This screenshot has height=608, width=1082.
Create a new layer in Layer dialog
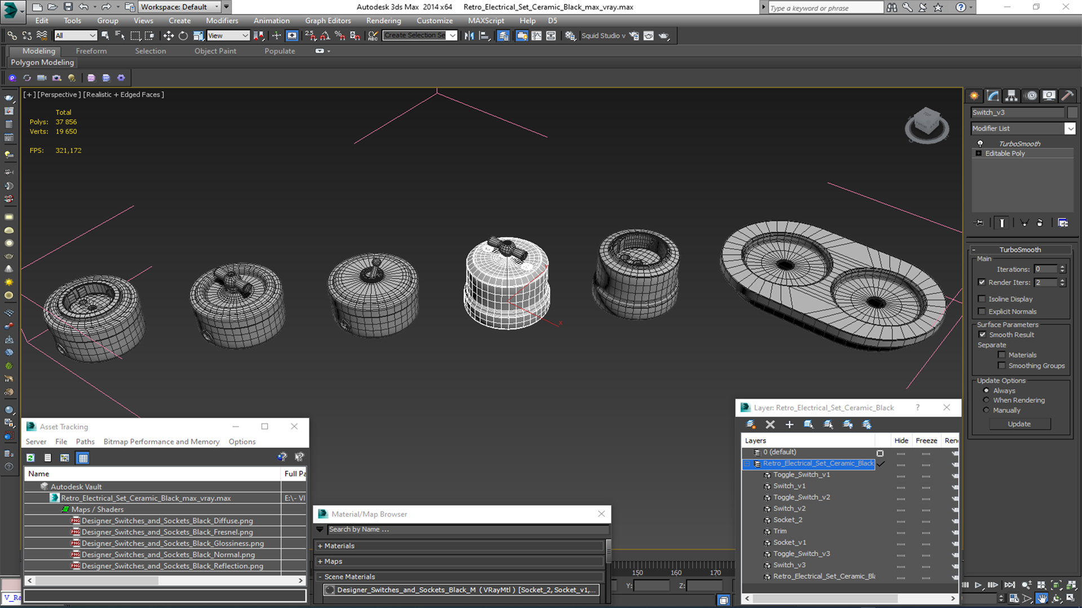[x=751, y=424]
